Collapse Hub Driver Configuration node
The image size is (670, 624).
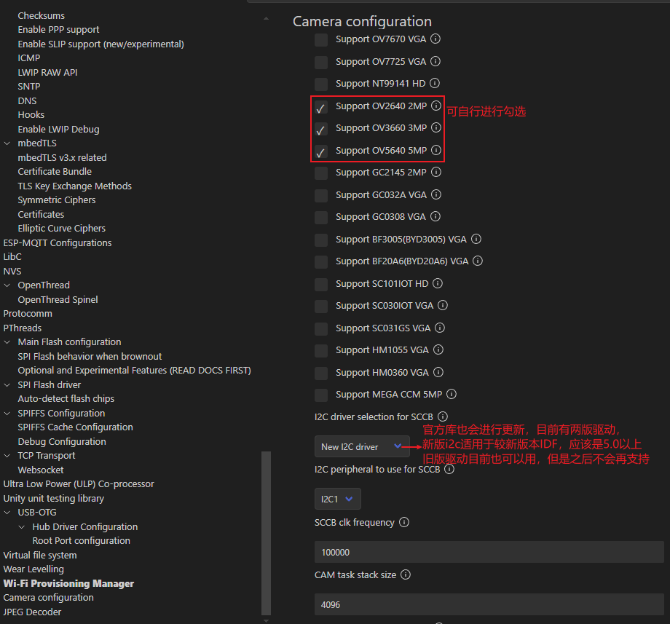click(x=22, y=527)
